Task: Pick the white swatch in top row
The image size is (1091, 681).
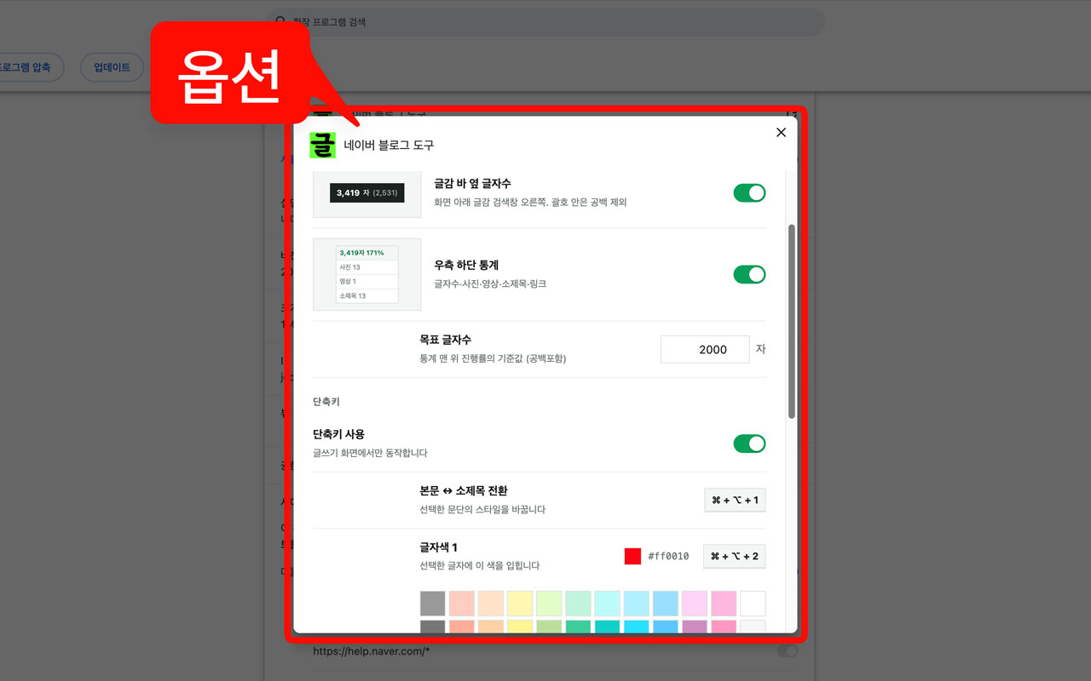Action: (x=753, y=604)
